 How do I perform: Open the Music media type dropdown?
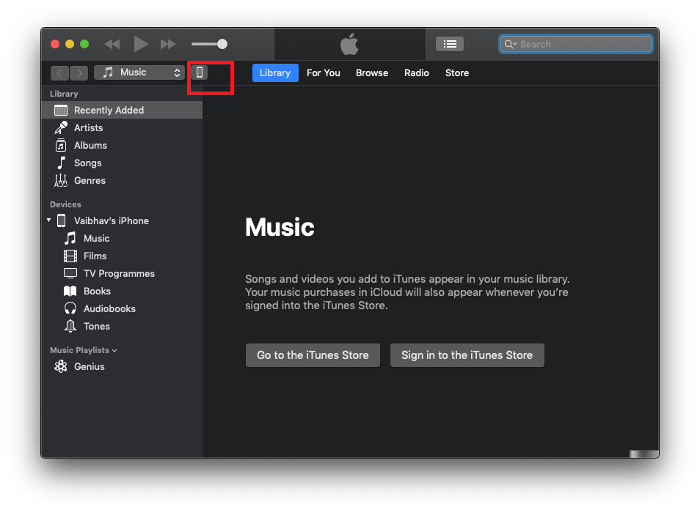pos(139,73)
